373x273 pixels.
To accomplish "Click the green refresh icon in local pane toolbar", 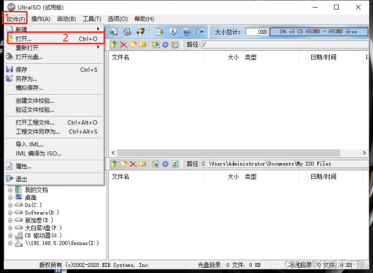I will (175, 164).
